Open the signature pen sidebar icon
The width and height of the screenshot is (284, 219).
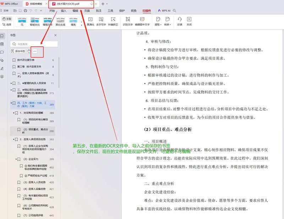2,69
